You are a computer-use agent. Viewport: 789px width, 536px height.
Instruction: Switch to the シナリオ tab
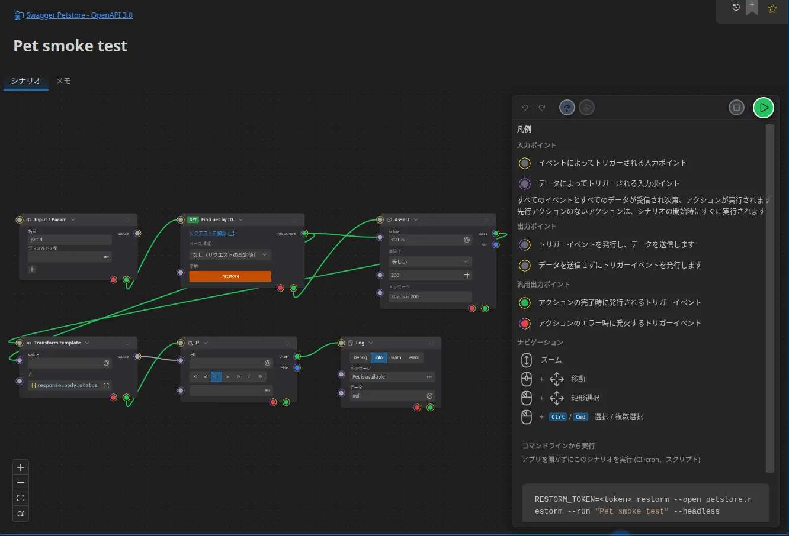[x=26, y=81]
